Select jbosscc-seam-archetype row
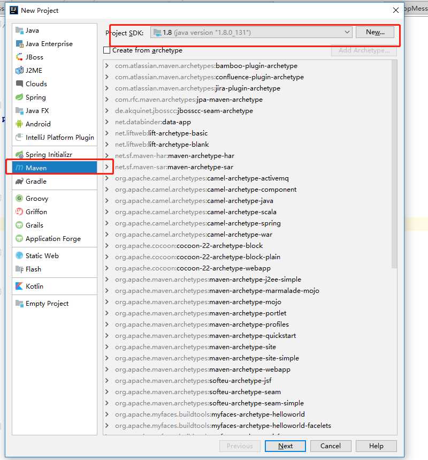Viewport: 428px width, 460px height. 248,111
